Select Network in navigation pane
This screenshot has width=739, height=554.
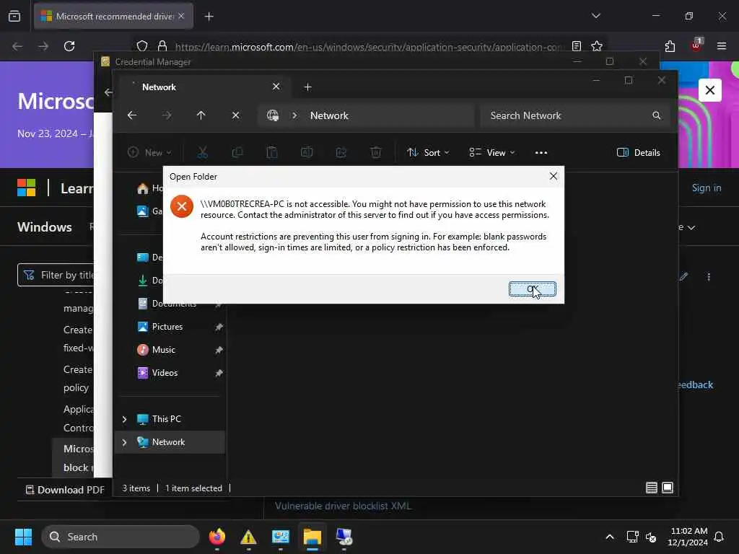tap(168, 442)
